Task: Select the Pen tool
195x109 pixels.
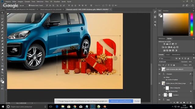Action: (2, 57)
